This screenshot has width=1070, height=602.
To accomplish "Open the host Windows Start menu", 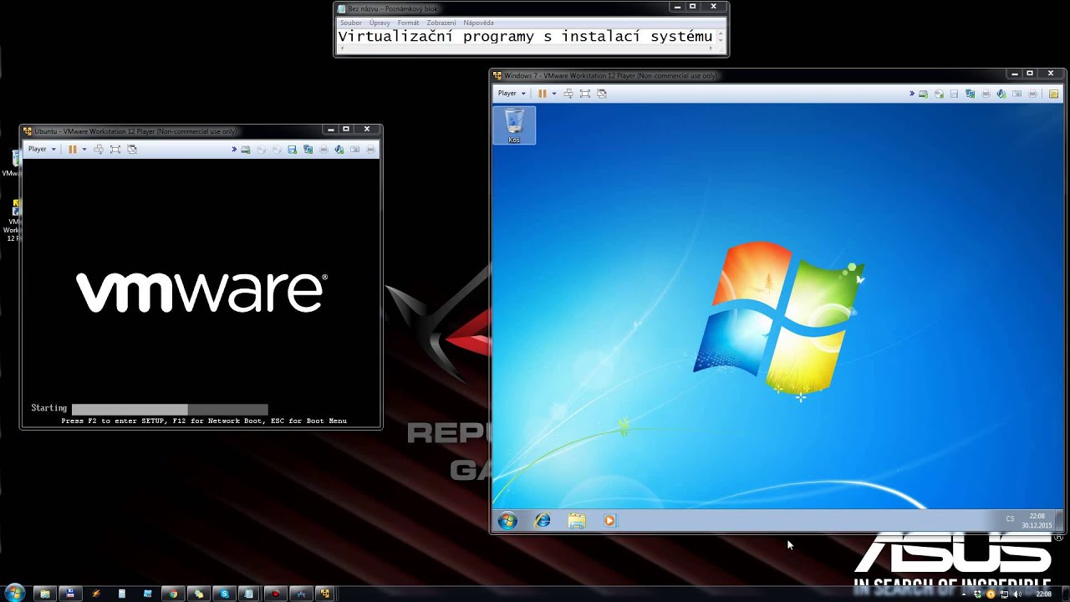I will [x=14, y=593].
